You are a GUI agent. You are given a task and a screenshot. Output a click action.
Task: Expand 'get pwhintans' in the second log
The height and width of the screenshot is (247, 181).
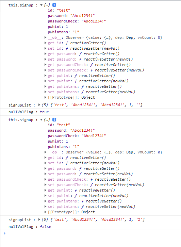45,201
